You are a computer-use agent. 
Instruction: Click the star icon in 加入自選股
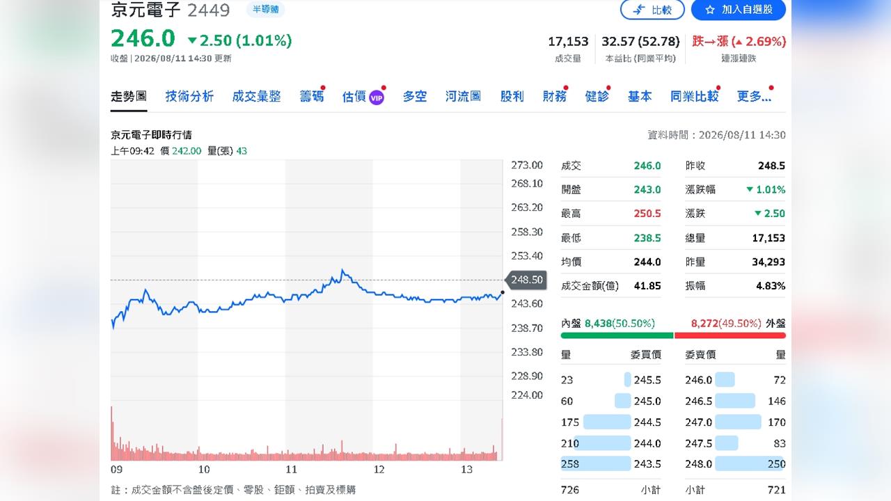(x=710, y=10)
